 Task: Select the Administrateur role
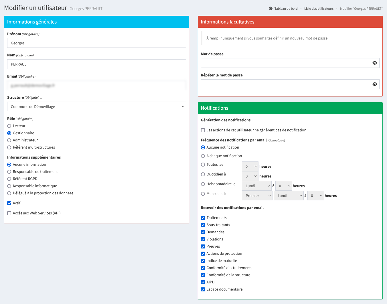click(9, 140)
